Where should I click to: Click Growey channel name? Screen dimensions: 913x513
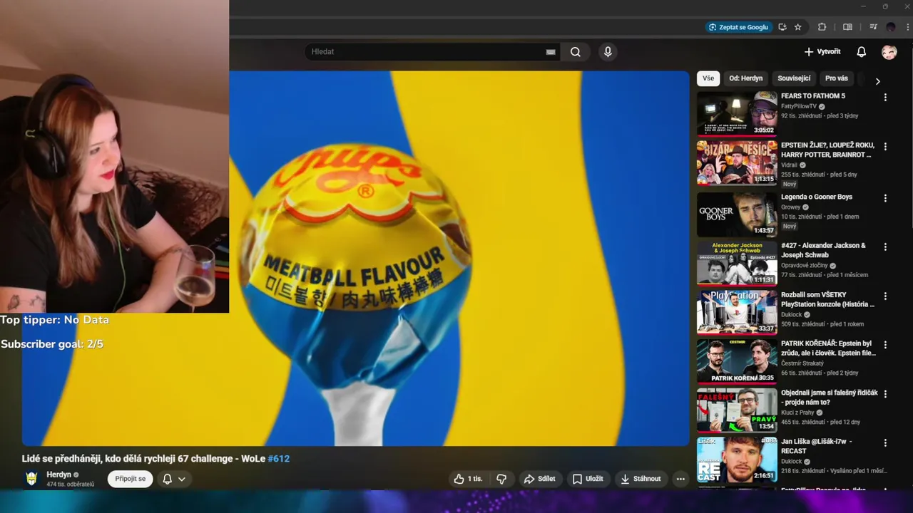coord(790,207)
